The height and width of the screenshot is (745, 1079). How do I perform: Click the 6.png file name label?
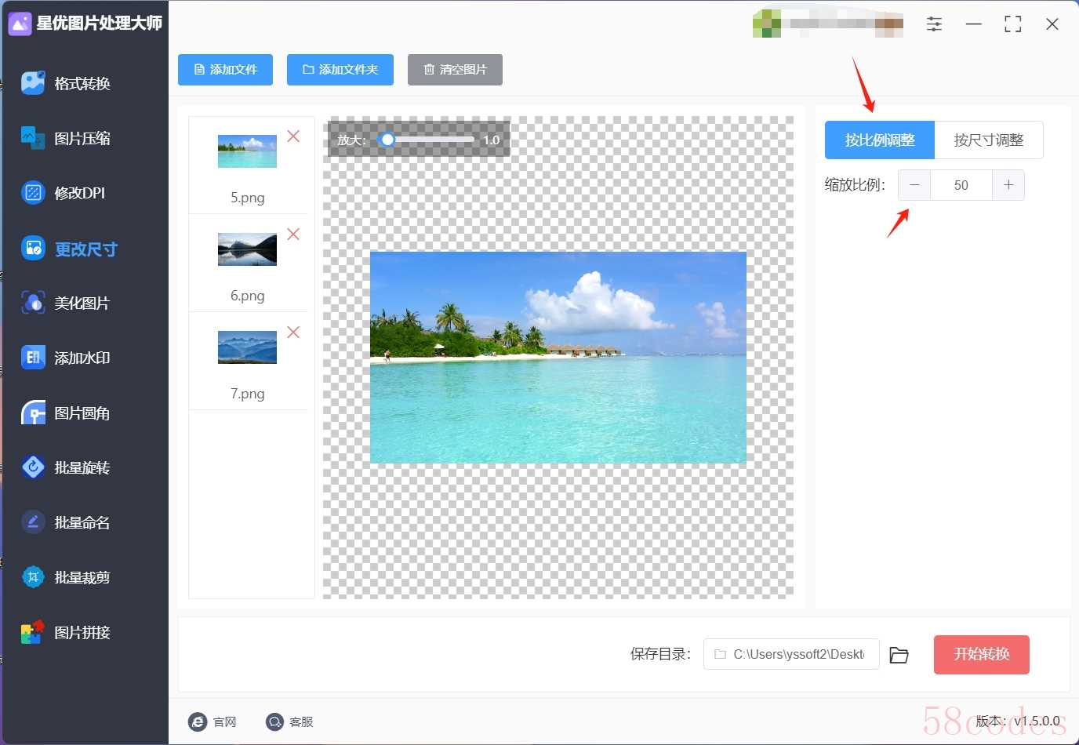248,296
